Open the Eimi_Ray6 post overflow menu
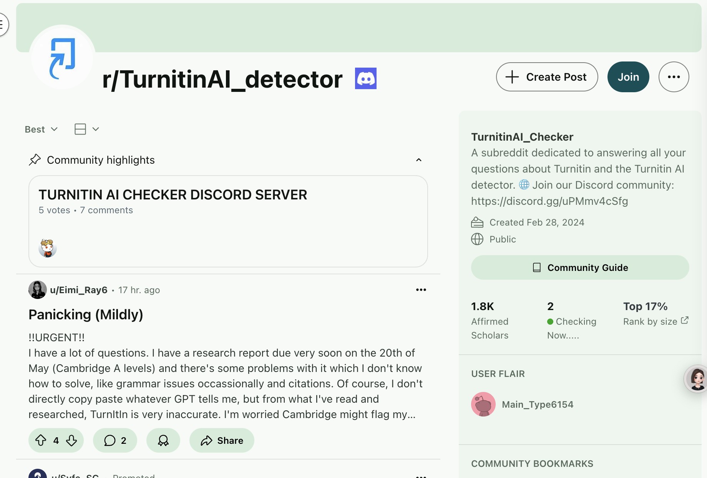Screen dimensions: 707x478 tap(421, 290)
